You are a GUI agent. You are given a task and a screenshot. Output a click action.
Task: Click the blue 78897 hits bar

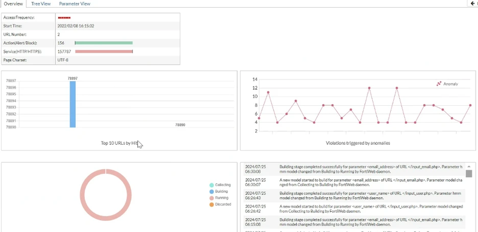click(x=72, y=104)
